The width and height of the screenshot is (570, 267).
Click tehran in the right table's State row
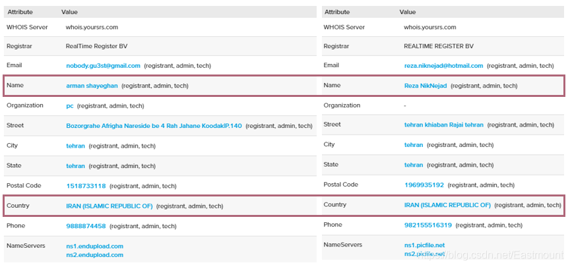[x=414, y=165]
